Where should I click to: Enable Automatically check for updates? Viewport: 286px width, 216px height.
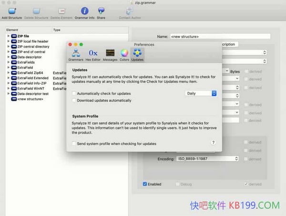coord(74,93)
